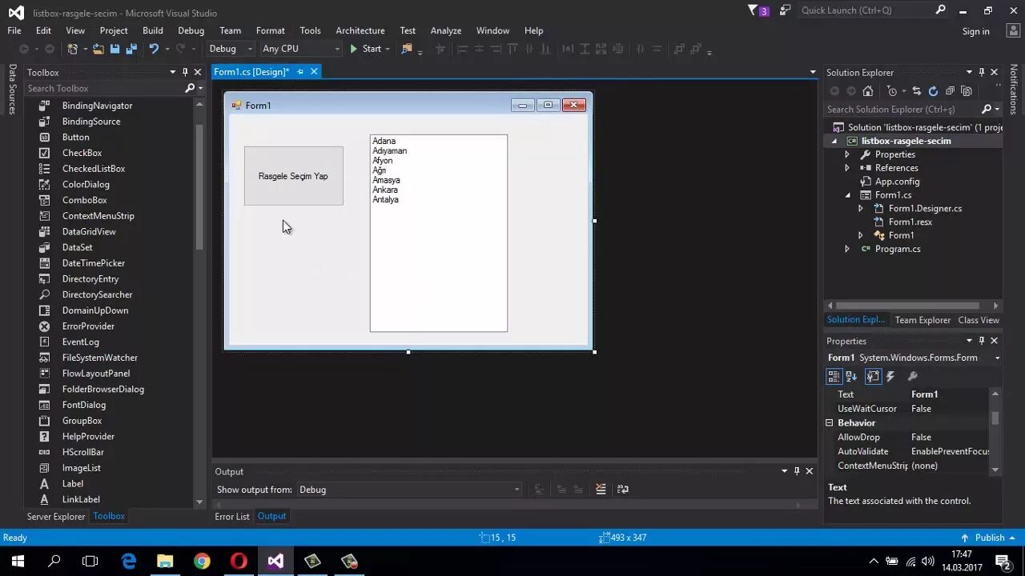Image resolution: width=1025 pixels, height=576 pixels.
Task: Click the Toolbox vertical scrollbar
Action: tap(199, 187)
